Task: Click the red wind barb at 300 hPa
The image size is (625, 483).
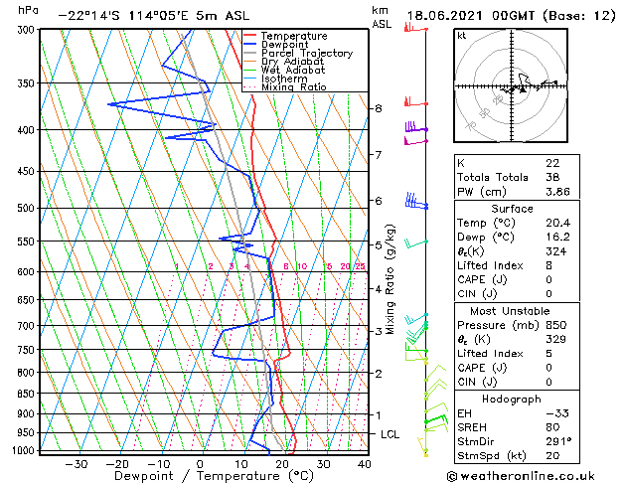Action: click(415, 28)
